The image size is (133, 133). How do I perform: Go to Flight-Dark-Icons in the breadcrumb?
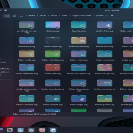click(82, 16)
